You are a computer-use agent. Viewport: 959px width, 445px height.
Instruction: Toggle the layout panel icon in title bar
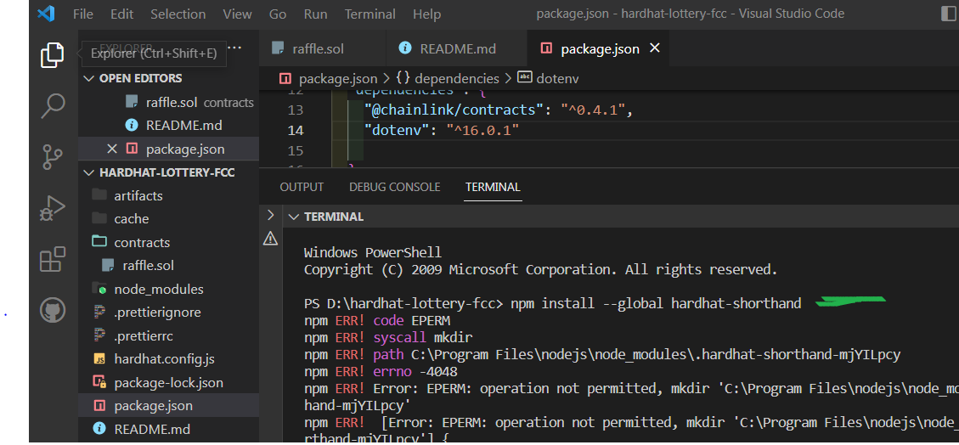(x=948, y=14)
